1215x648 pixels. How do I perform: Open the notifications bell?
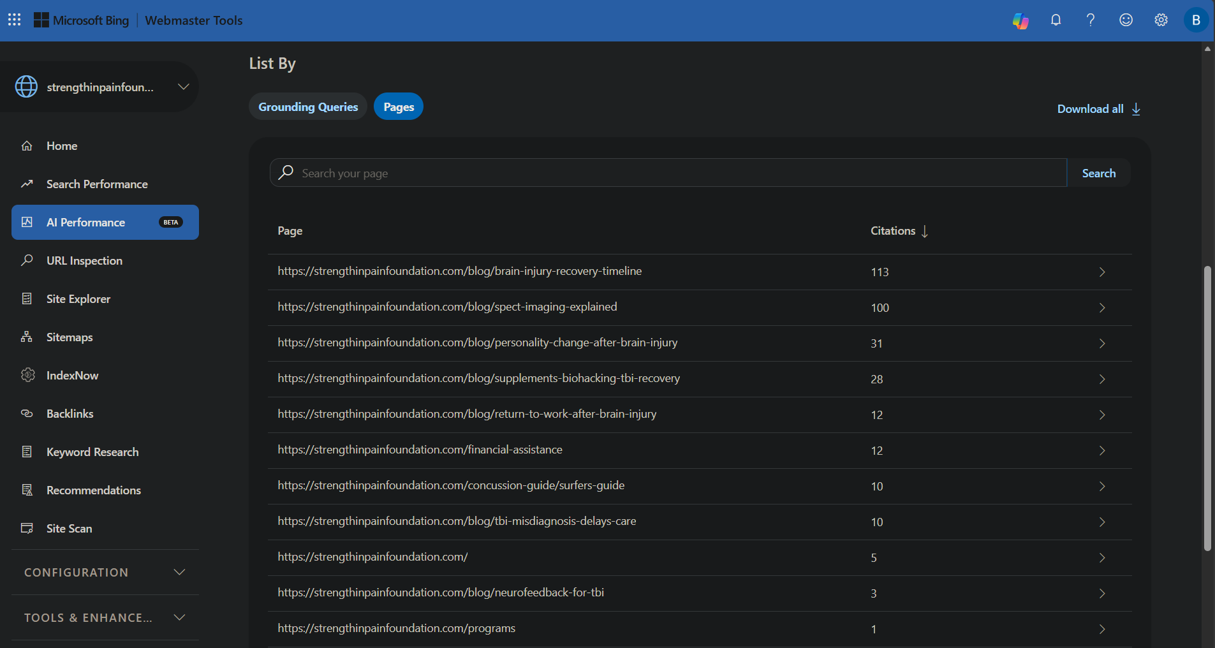(x=1056, y=20)
